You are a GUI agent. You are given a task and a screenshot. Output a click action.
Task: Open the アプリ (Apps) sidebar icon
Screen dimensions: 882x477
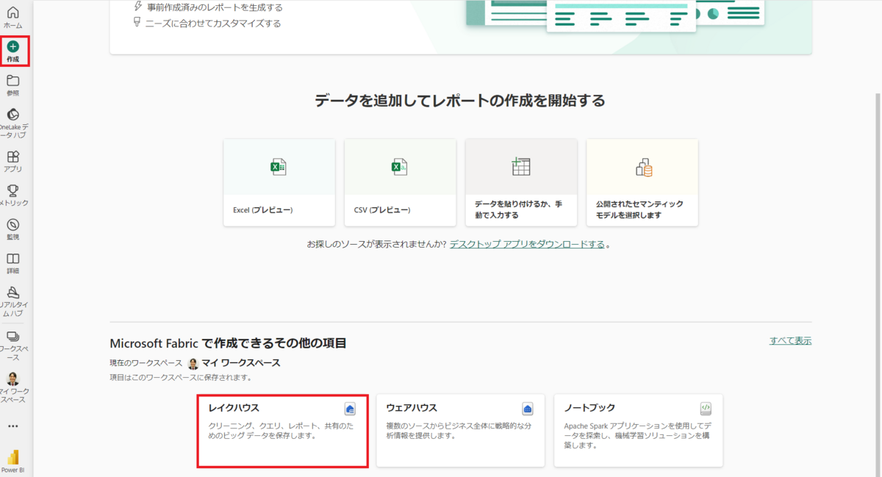tap(13, 157)
